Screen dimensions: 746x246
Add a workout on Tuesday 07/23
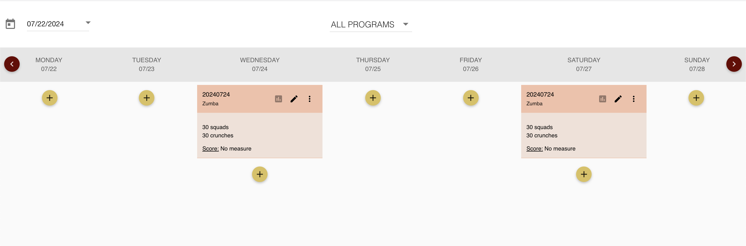tap(147, 98)
